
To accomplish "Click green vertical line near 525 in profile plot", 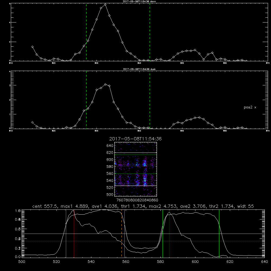I will (66, 233).
